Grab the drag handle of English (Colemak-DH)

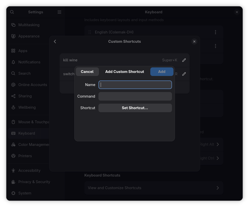(x=90, y=32)
